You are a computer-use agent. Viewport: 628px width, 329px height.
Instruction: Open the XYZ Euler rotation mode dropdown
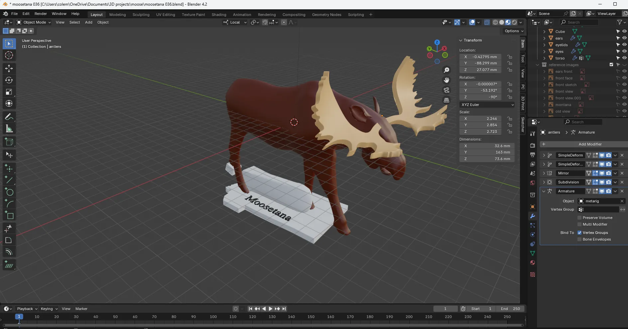pyautogui.click(x=487, y=105)
